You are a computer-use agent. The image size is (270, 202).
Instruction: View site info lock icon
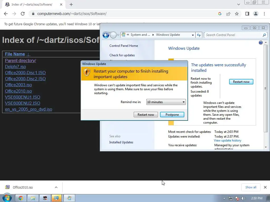33,14
